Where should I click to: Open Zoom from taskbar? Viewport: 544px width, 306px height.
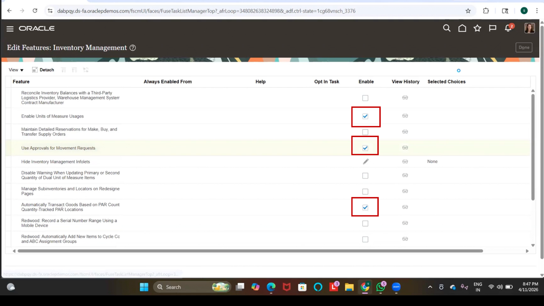tap(396, 287)
